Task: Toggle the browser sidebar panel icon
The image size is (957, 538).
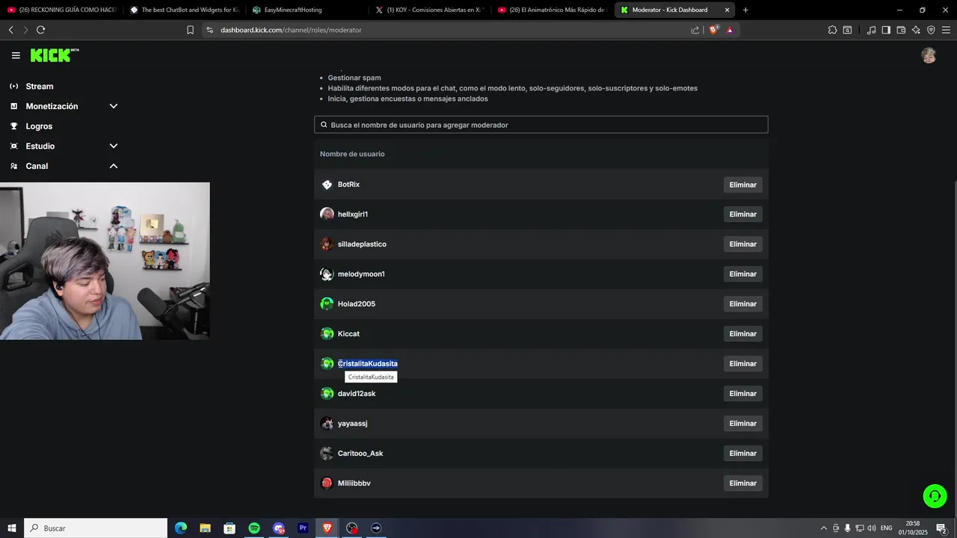Action: 886,30
